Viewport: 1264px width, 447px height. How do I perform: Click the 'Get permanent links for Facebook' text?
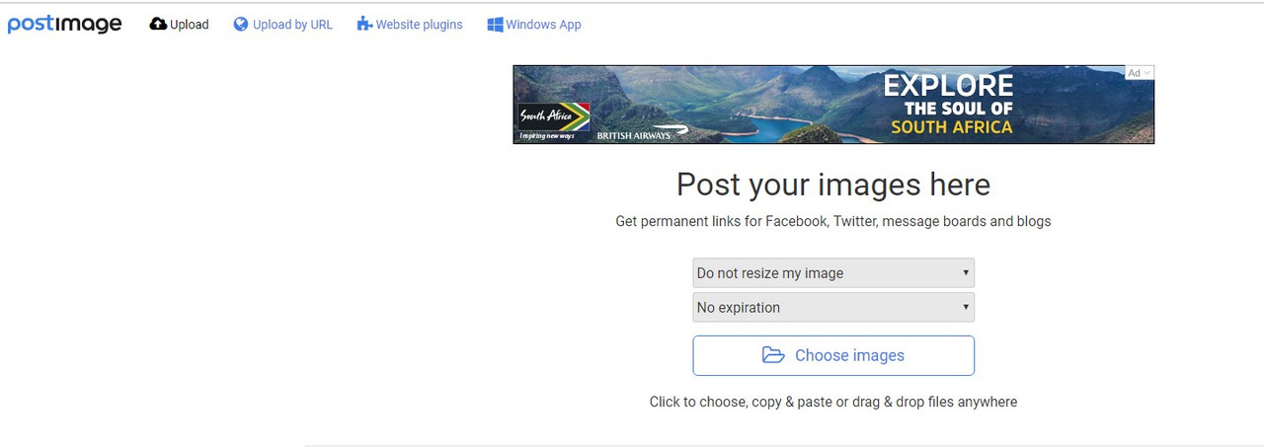click(x=833, y=221)
